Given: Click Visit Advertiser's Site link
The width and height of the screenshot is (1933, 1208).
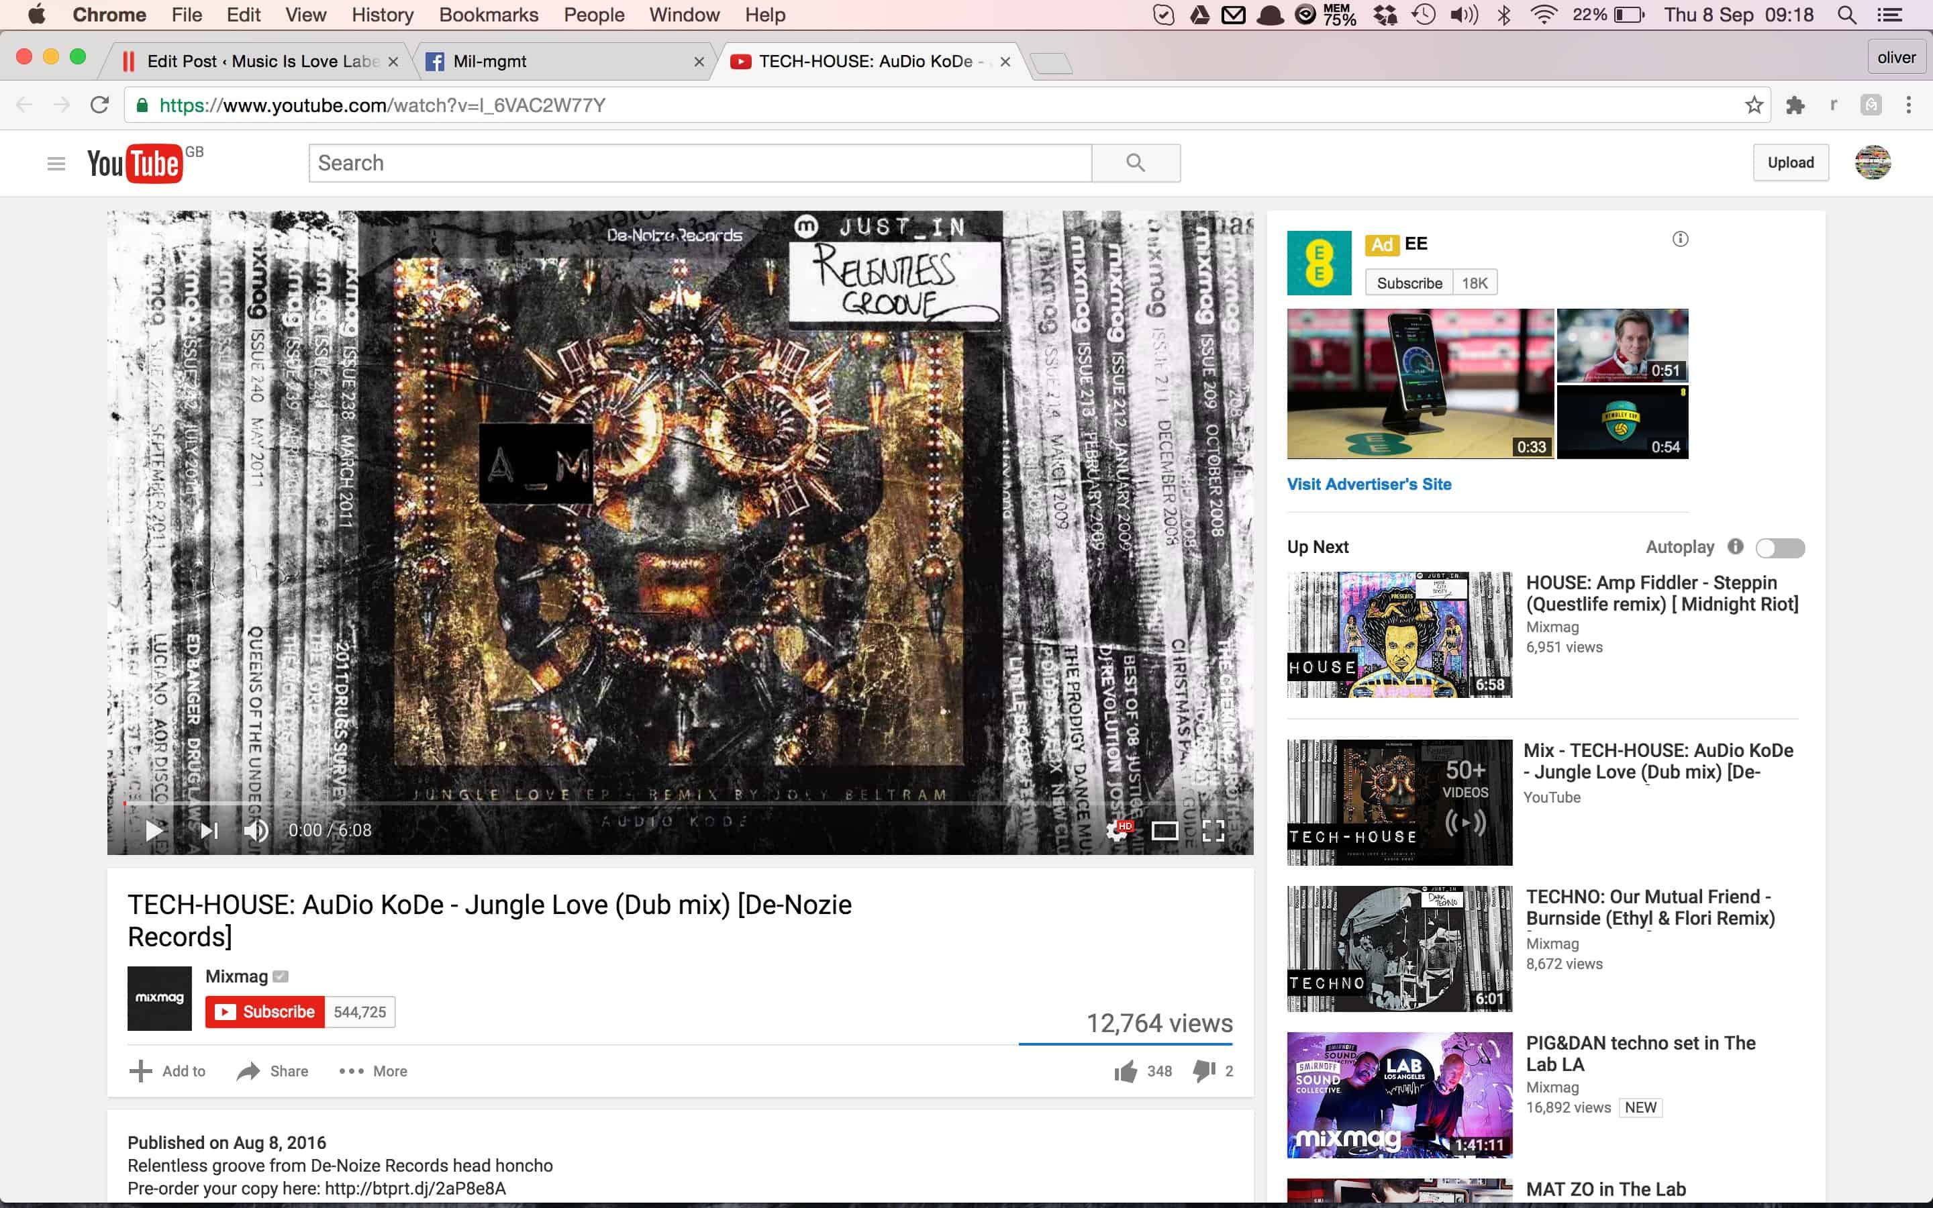Looking at the screenshot, I should click(x=1369, y=484).
